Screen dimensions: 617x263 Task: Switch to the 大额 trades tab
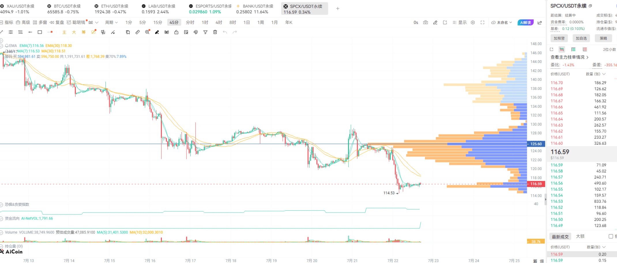580,236
